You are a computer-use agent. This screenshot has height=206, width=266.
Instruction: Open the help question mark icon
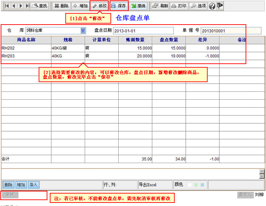click(212, 6)
